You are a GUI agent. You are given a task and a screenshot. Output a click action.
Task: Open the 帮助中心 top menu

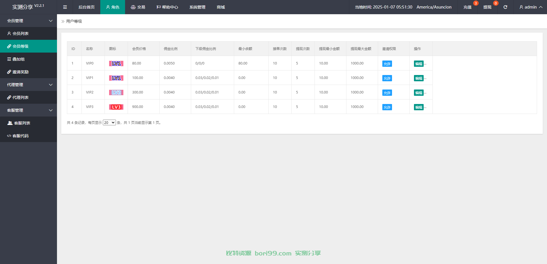tap(167, 7)
